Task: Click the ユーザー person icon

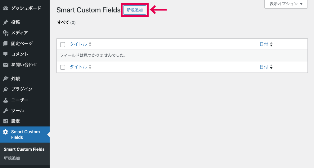Action: [x=6, y=100]
